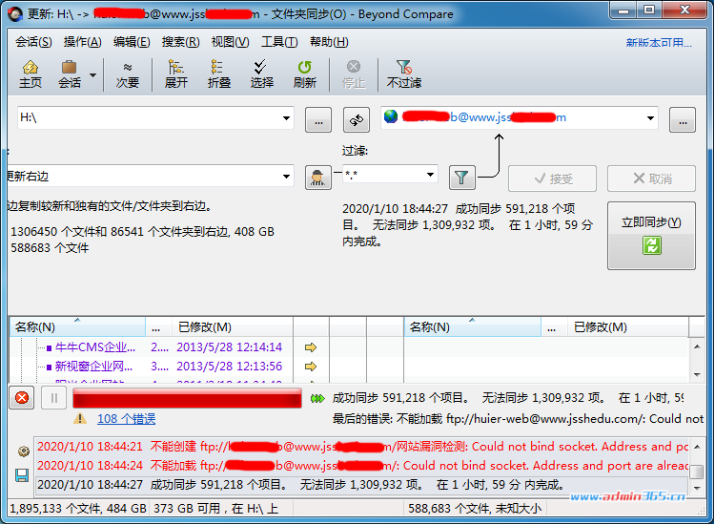This screenshot has width=715, height=525.
Task: Open the 108 个错误 errors link
Action: pos(126,419)
